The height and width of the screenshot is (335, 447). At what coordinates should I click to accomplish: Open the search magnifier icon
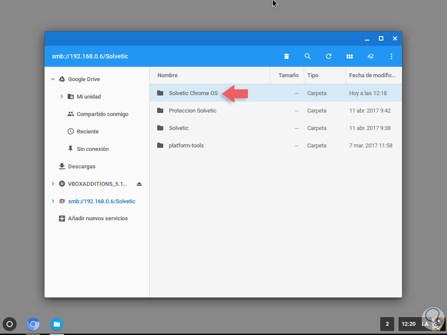point(308,56)
